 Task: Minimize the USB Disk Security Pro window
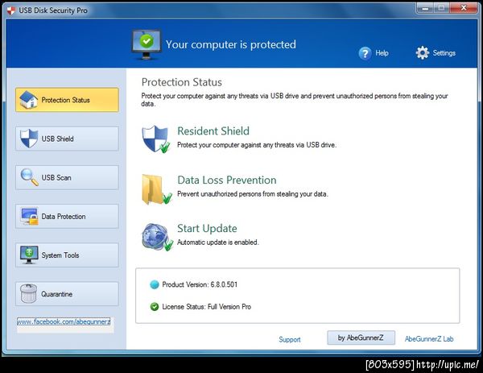pyautogui.click(x=425, y=8)
